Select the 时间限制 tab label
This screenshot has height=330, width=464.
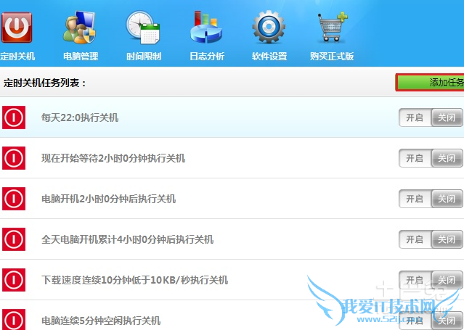click(x=144, y=56)
